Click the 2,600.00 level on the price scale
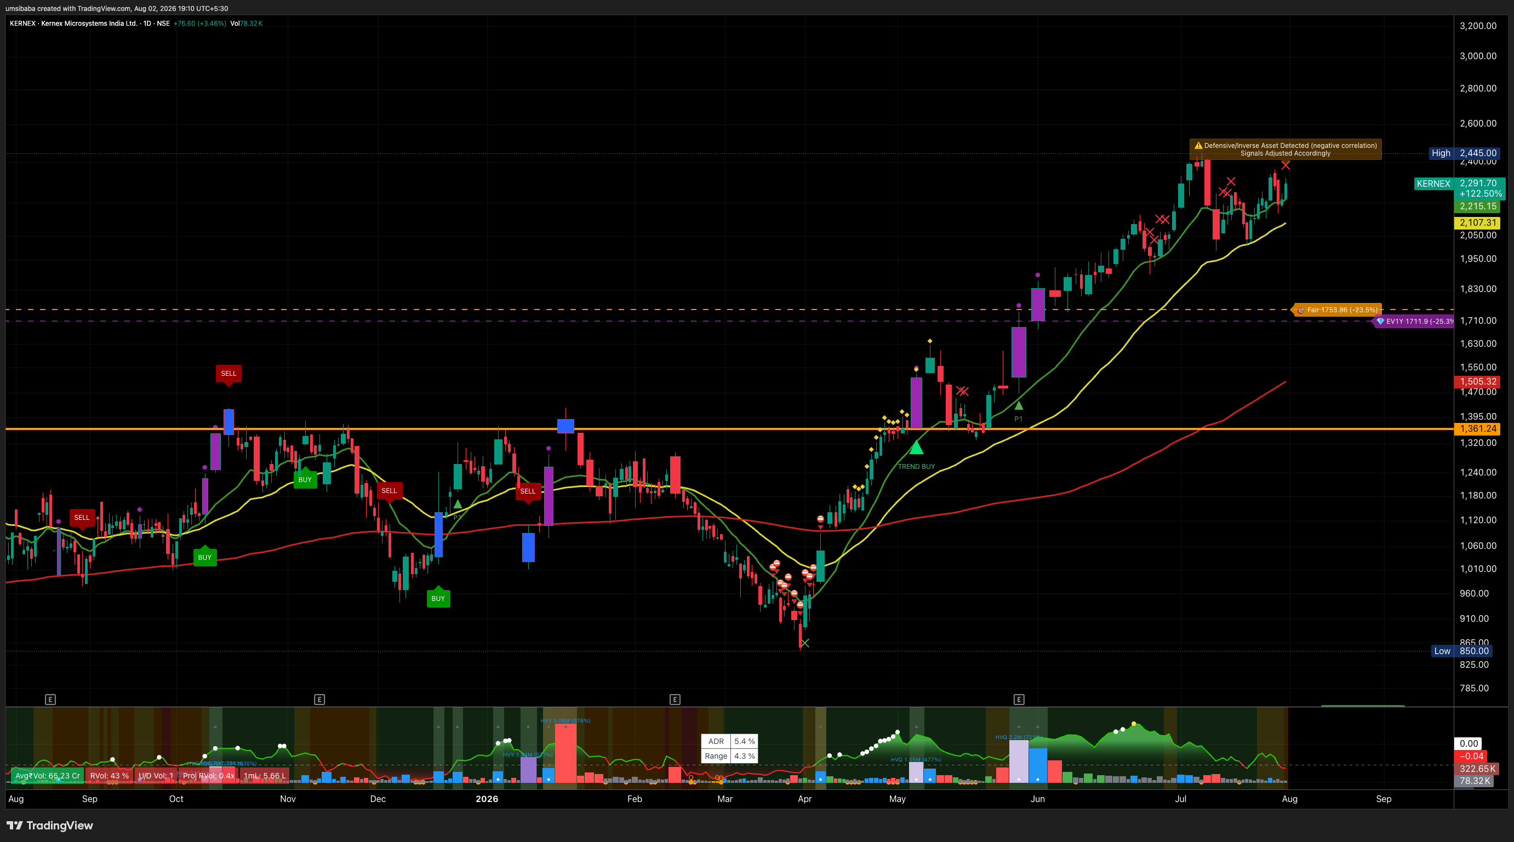Image resolution: width=1514 pixels, height=842 pixels. pyautogui.click(x=1478, y=123)
